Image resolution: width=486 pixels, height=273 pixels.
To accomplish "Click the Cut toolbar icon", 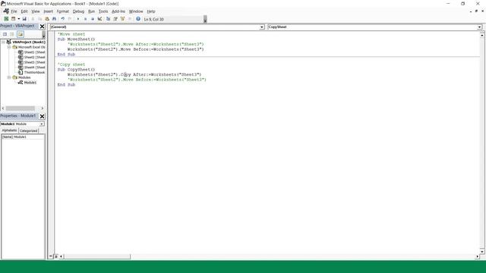I will click(x=33, y=19).
